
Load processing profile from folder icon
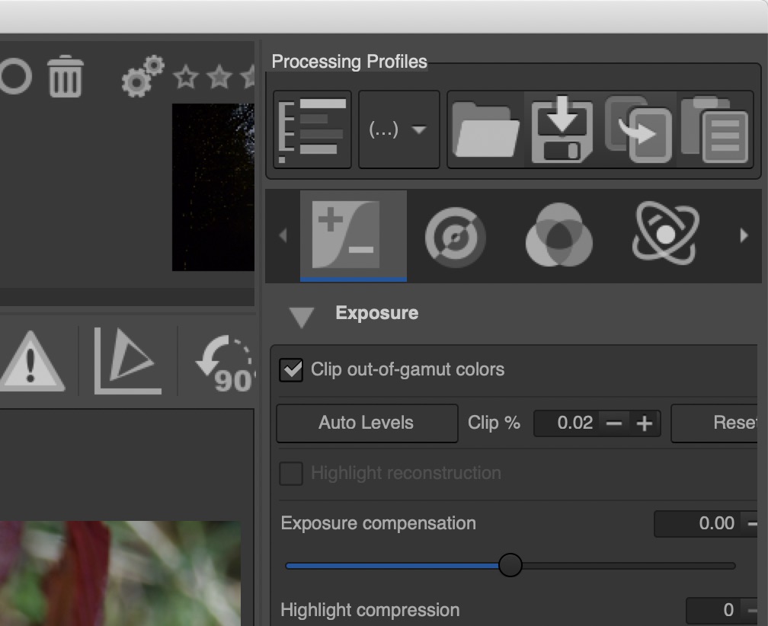485,129
